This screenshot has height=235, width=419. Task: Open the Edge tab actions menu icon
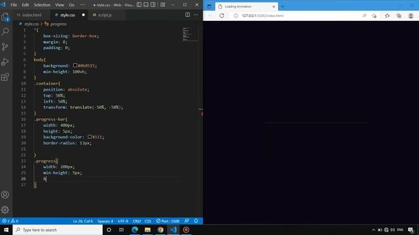(x=209, y=7)
